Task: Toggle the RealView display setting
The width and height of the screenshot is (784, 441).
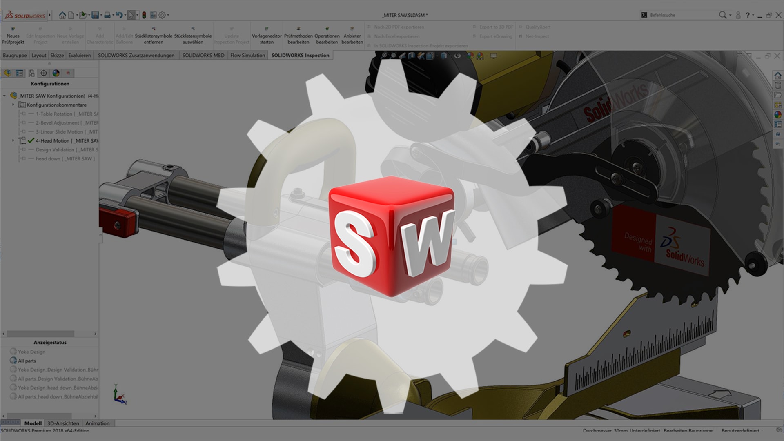Action: click(x=493, y=55)
